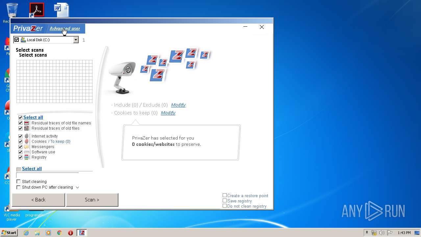Screen dimensions: 421x237
Task: Open Opera browser from the taskbar
Action: pos(70,233)
